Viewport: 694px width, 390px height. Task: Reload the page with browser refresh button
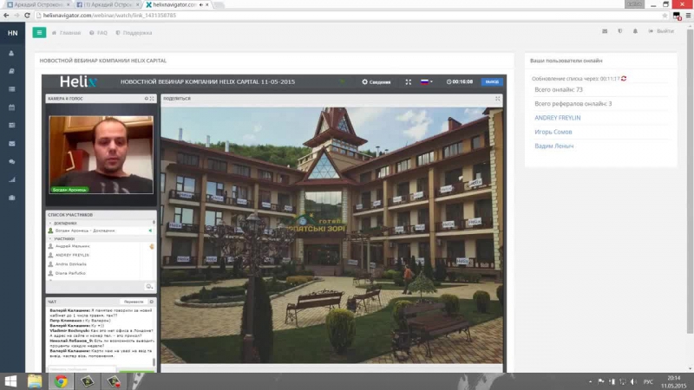pos(27,15)
